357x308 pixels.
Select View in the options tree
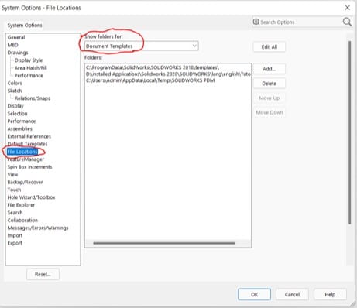click(12, 175)
